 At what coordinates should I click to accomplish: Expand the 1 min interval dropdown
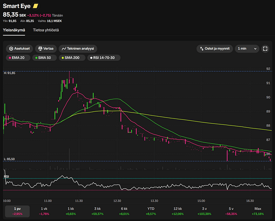click(247, 49)
